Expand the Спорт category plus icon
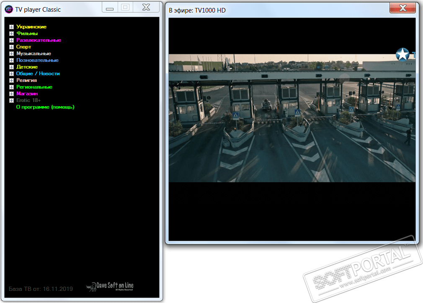 11,47
